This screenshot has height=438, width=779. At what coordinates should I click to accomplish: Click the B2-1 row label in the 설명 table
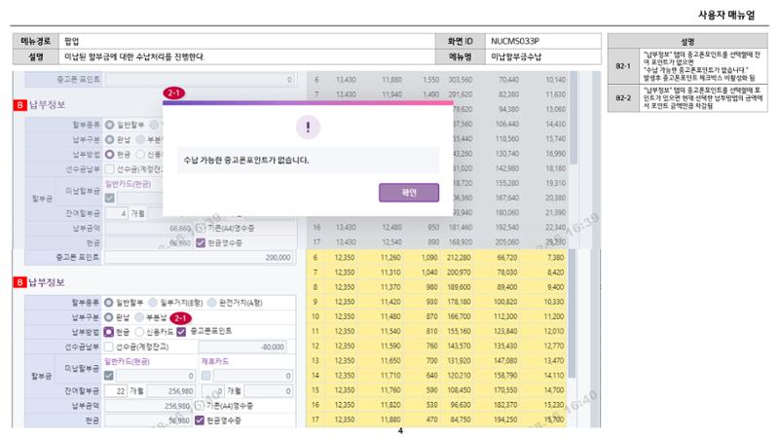623,66
